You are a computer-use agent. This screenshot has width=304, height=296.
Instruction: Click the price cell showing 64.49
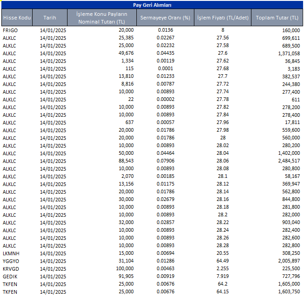pyautogui.click(x=222, y=261)
